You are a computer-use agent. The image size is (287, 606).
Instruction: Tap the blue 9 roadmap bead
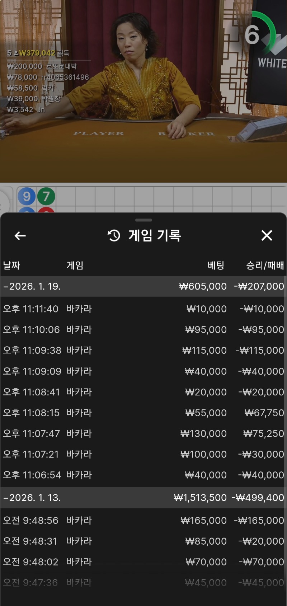[27, 196]
